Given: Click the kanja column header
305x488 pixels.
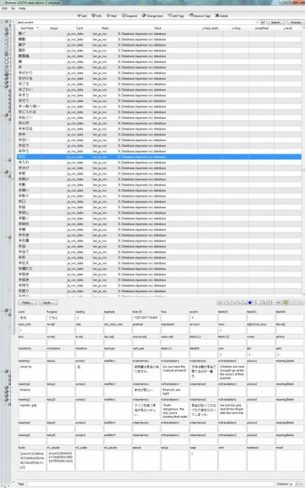Looking at the screenshot, I should point(54,28).
